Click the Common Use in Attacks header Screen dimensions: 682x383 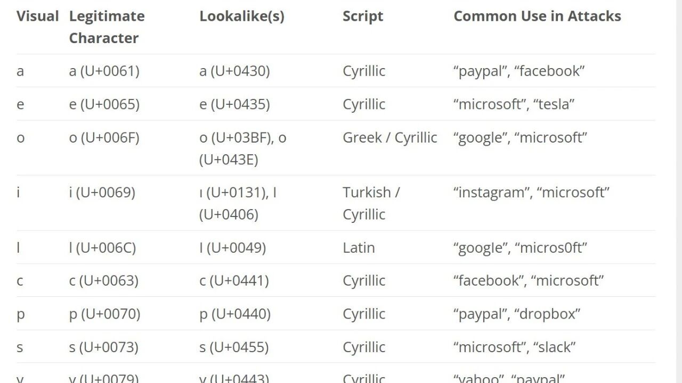click(537, 16)
